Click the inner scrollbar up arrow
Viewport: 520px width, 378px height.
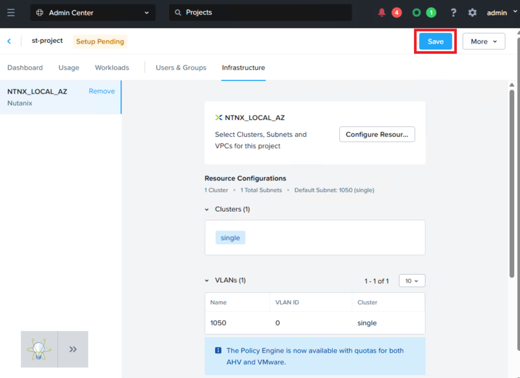[x=512, y=85]
